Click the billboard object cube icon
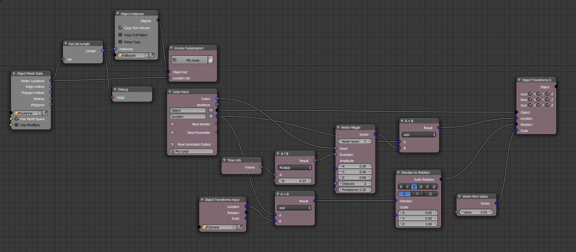576x252 pixels. (x=121, y=55)
